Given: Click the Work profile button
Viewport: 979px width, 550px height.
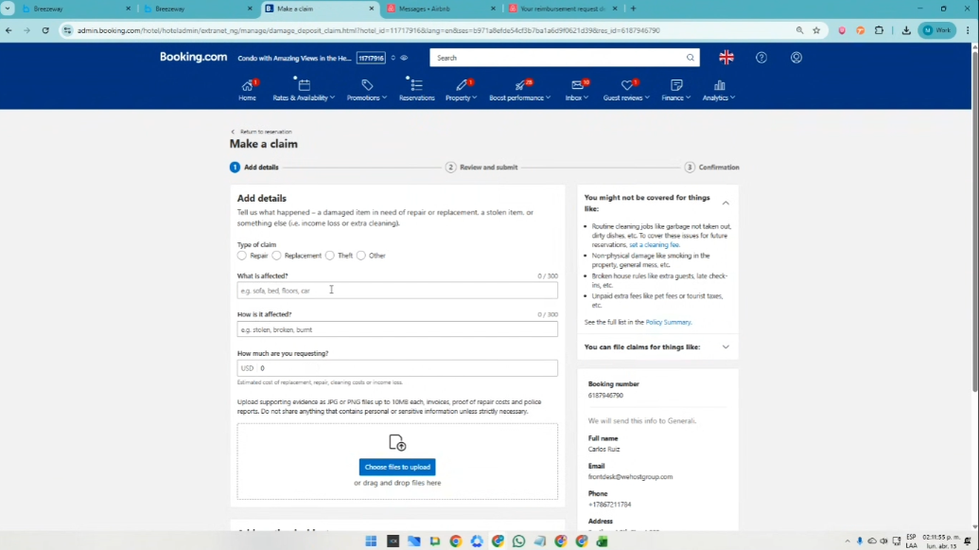Looking at the screenshot, I should click(936, 30).
